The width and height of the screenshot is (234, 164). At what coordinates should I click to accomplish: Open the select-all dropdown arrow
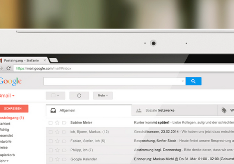(58, 95)
